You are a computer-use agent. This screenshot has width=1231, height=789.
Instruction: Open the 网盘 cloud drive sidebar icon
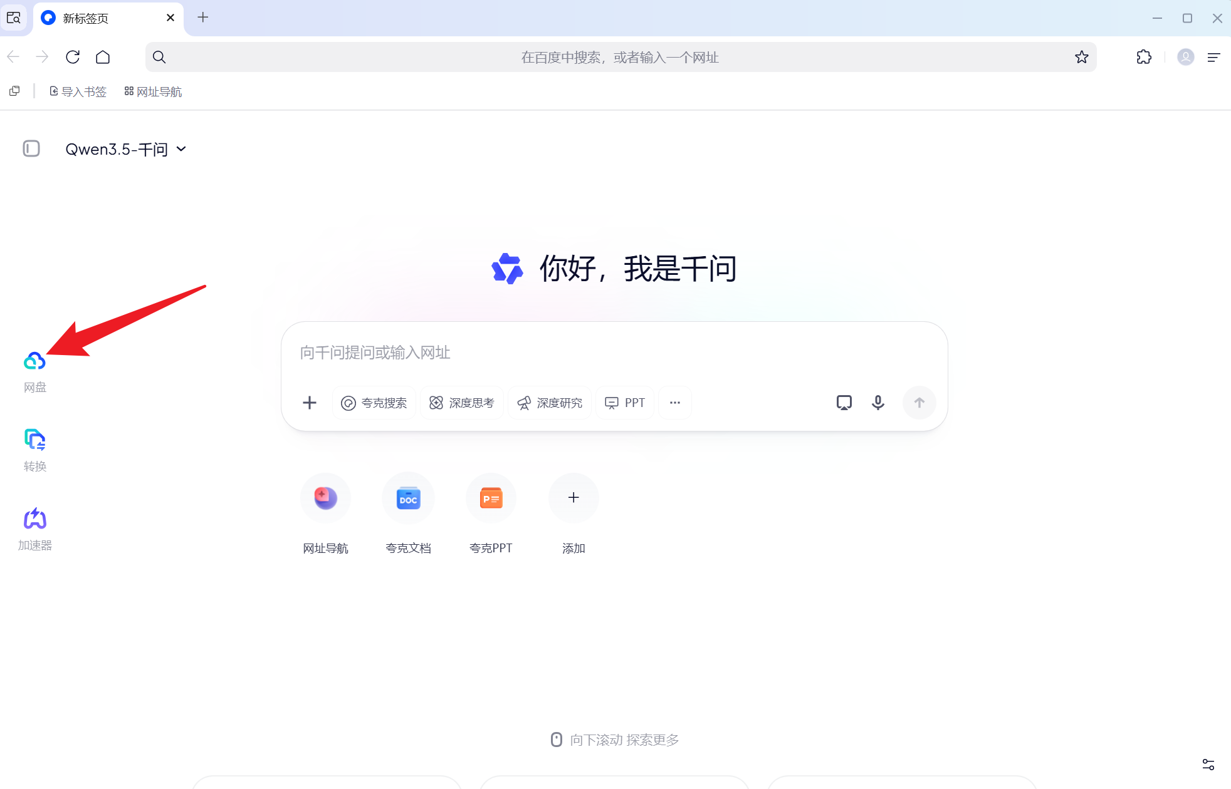tap(34, 361)
